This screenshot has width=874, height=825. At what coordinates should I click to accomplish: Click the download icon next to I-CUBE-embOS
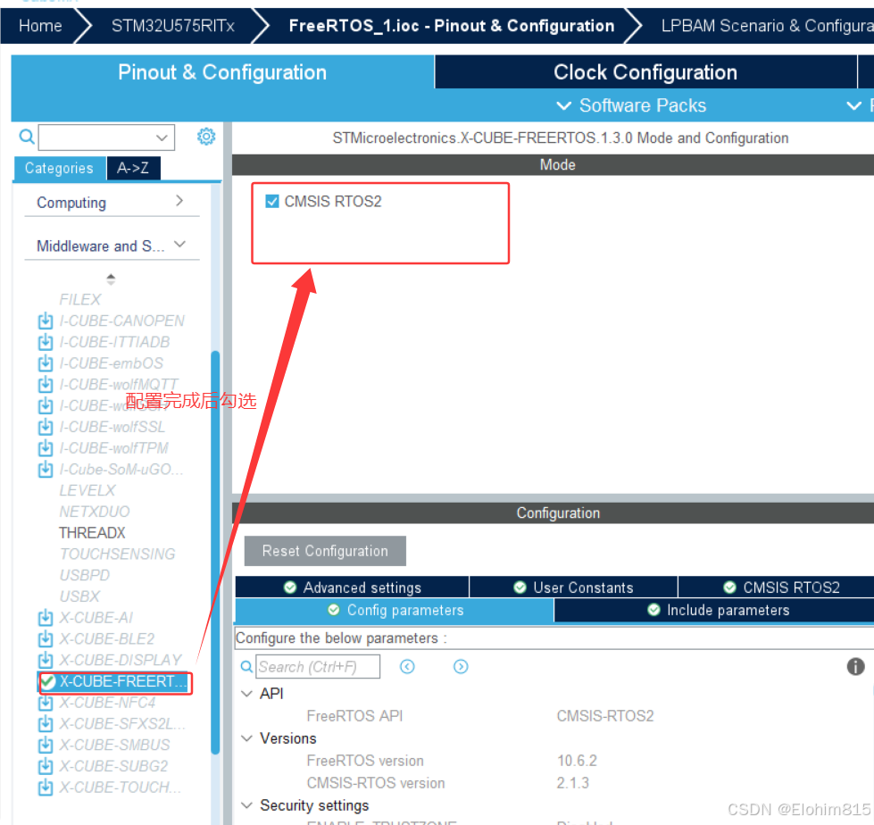(x=46, y=363)
